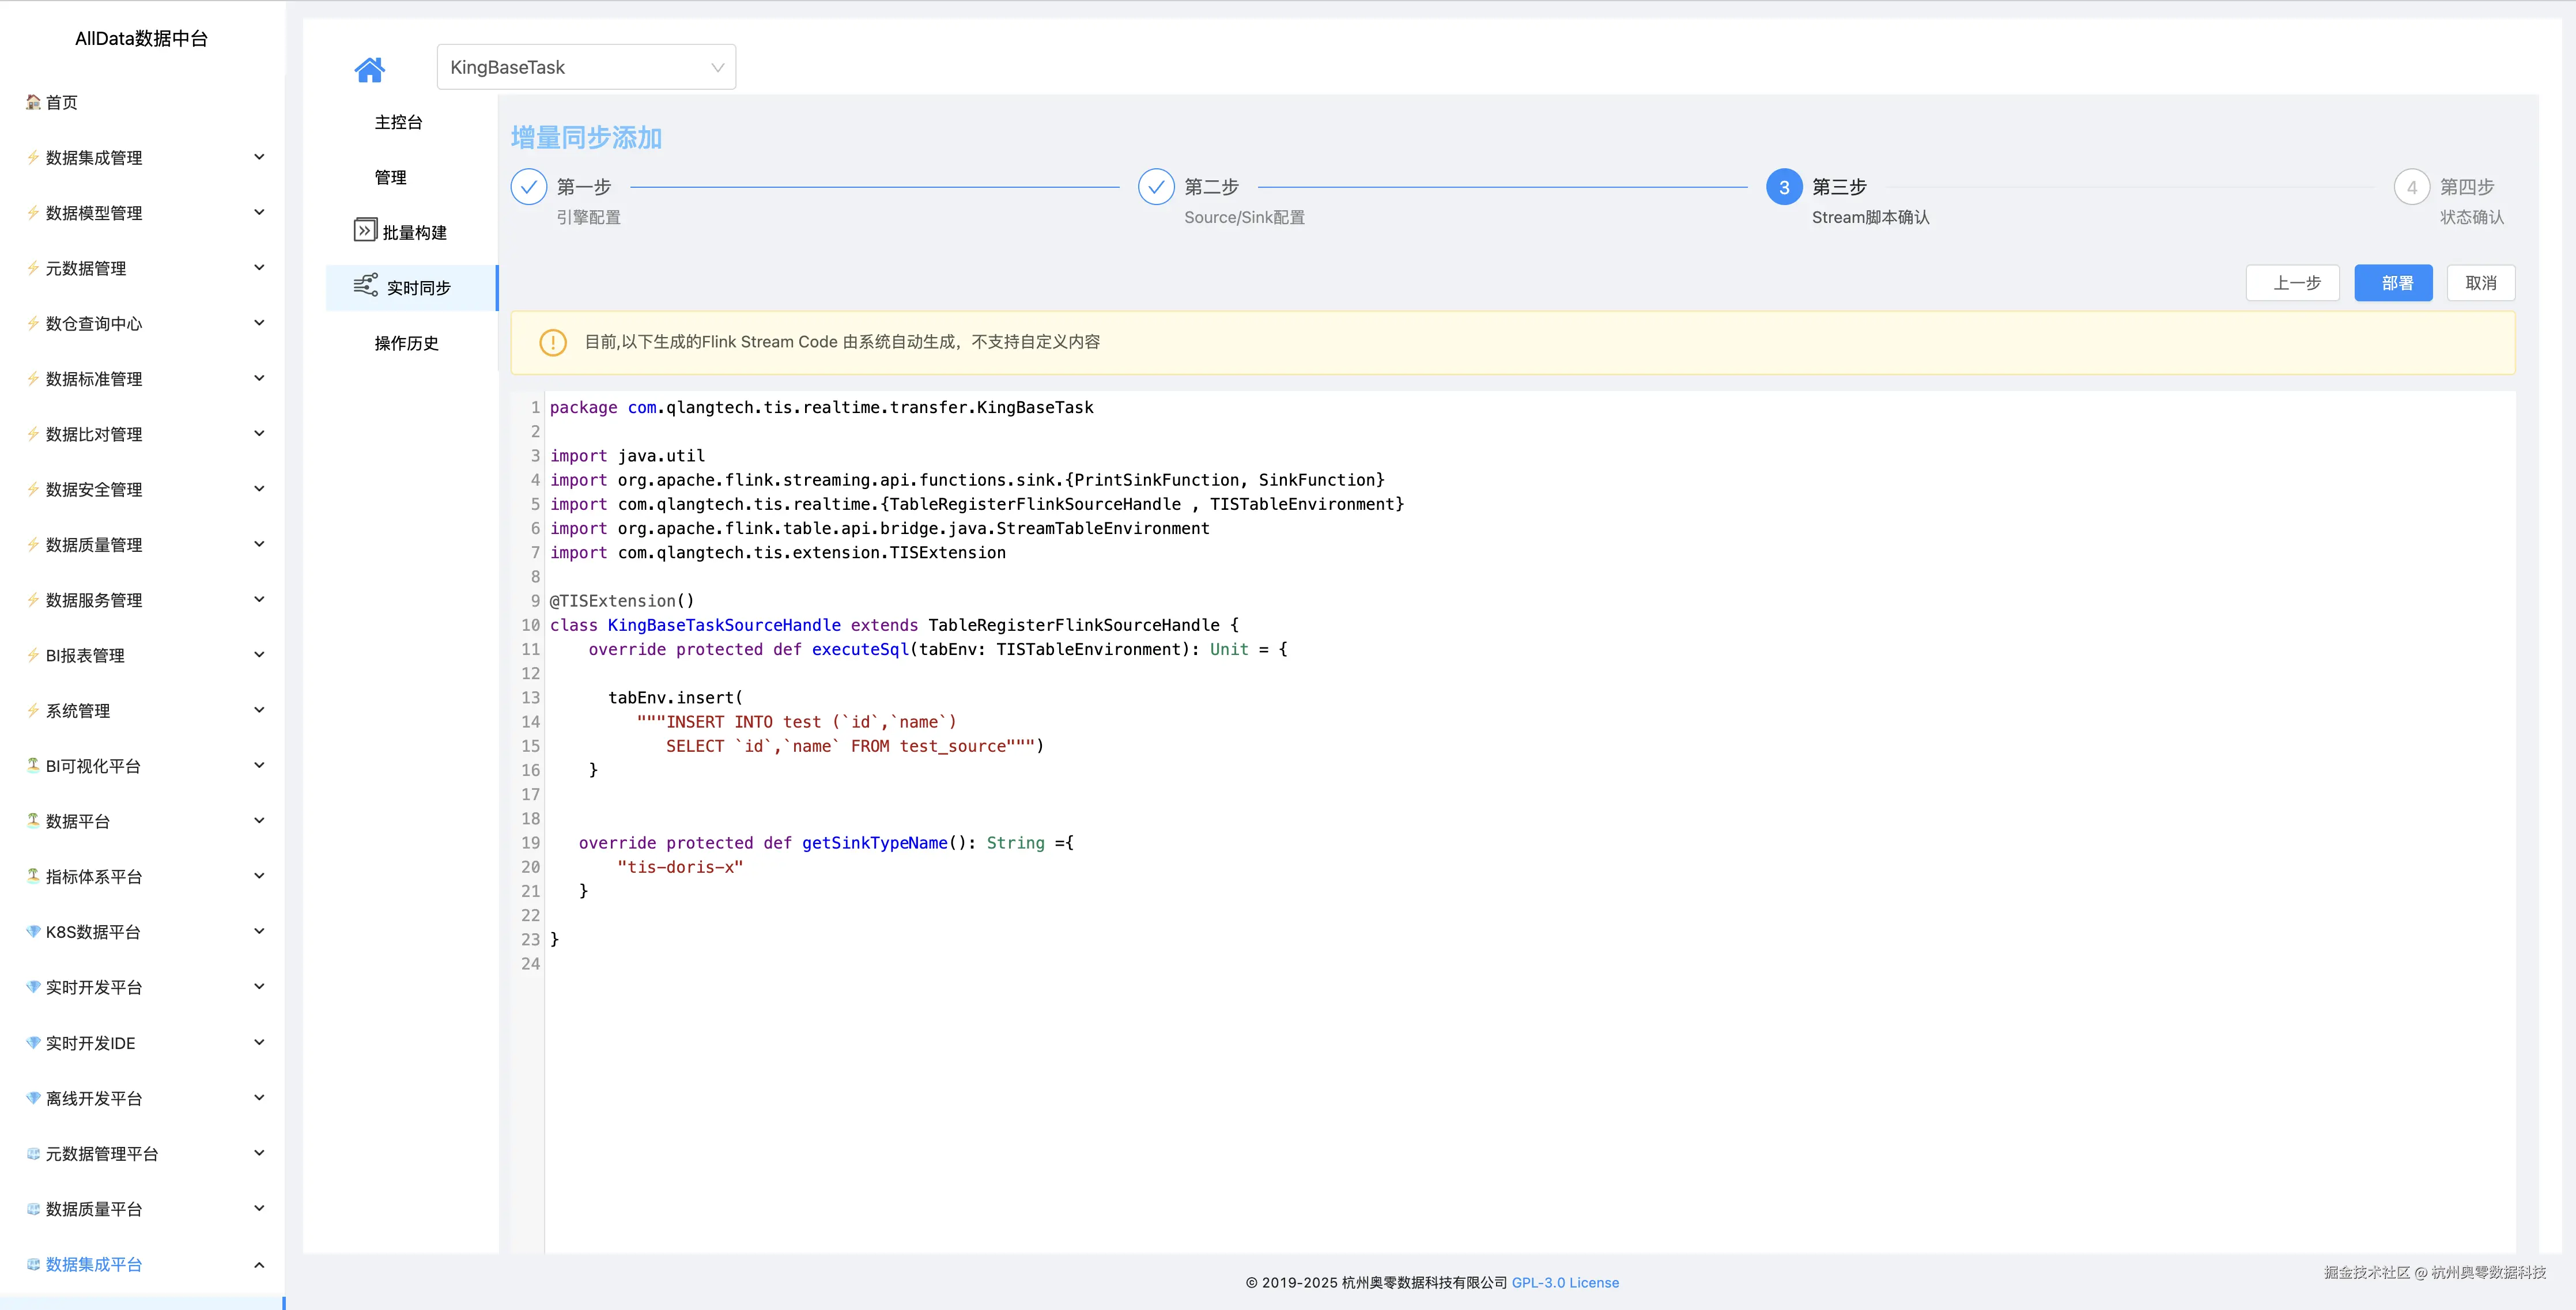Click the 实时同步 realtime sync icon
The image size is (2576, 1310).
click(365, 286)
